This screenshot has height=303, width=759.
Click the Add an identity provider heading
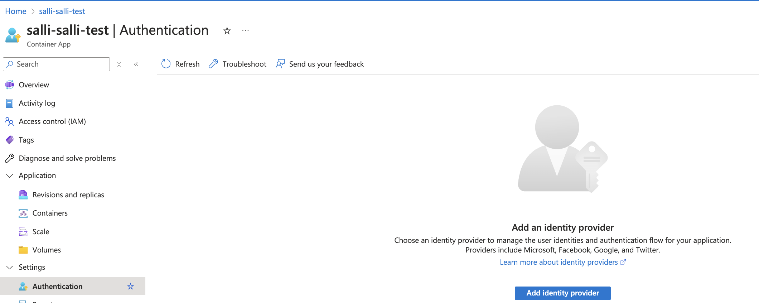562,227
